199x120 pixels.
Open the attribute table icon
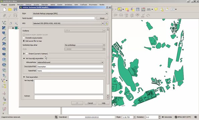tap(138, 9)
